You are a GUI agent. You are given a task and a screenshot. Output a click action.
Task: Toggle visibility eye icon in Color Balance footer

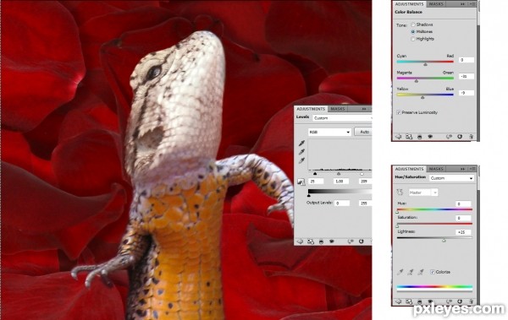pyautogui.click(x=430, y=137)
